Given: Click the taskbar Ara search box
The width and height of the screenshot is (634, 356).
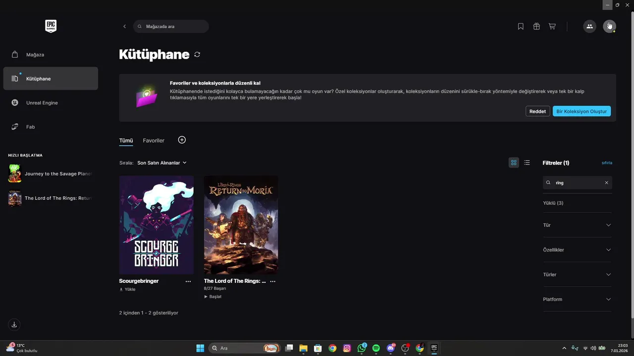Looking at the screenshot, I should 244,348.
